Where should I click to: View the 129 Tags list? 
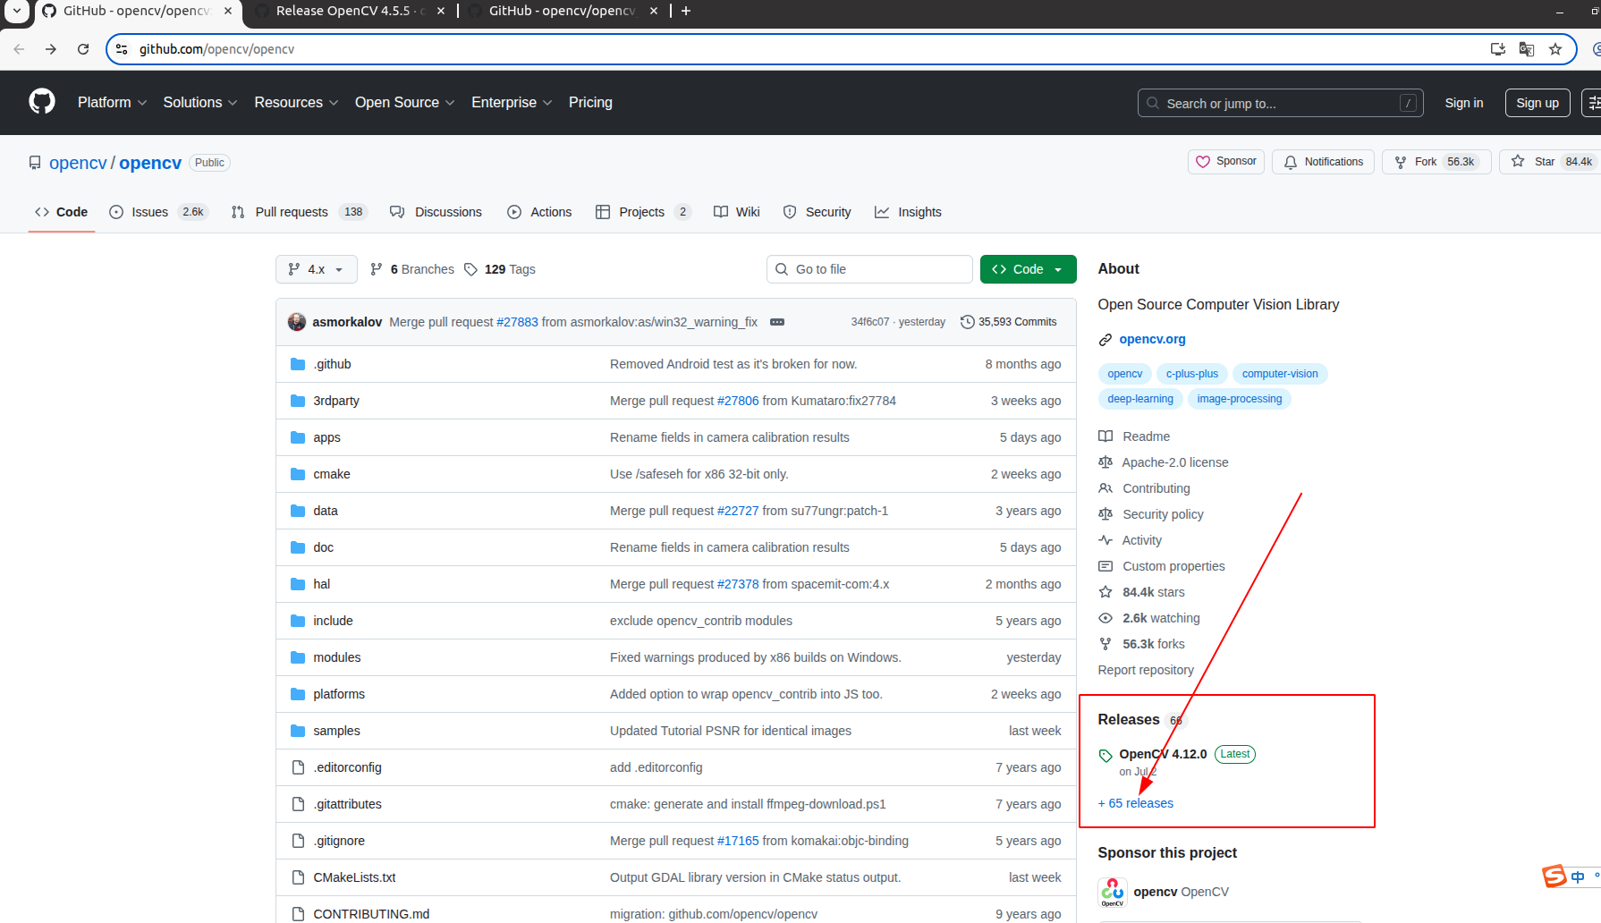500,269
